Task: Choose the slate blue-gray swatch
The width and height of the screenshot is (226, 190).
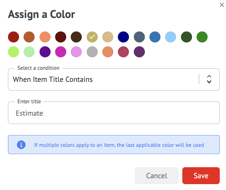Action: coord(139,37)
